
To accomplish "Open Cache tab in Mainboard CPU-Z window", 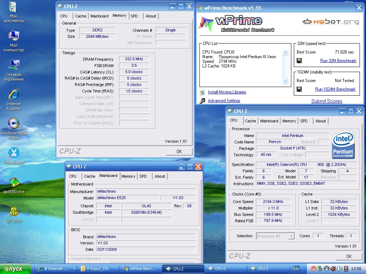I will 89,176.
